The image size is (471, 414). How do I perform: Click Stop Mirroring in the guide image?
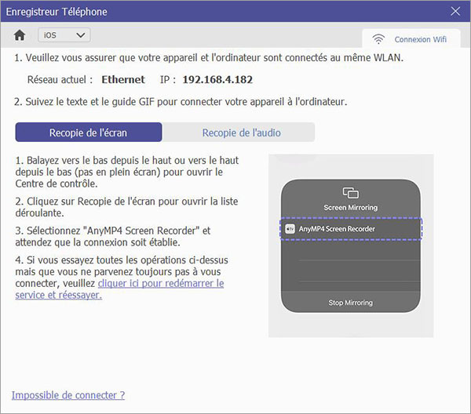pos(351,303)
